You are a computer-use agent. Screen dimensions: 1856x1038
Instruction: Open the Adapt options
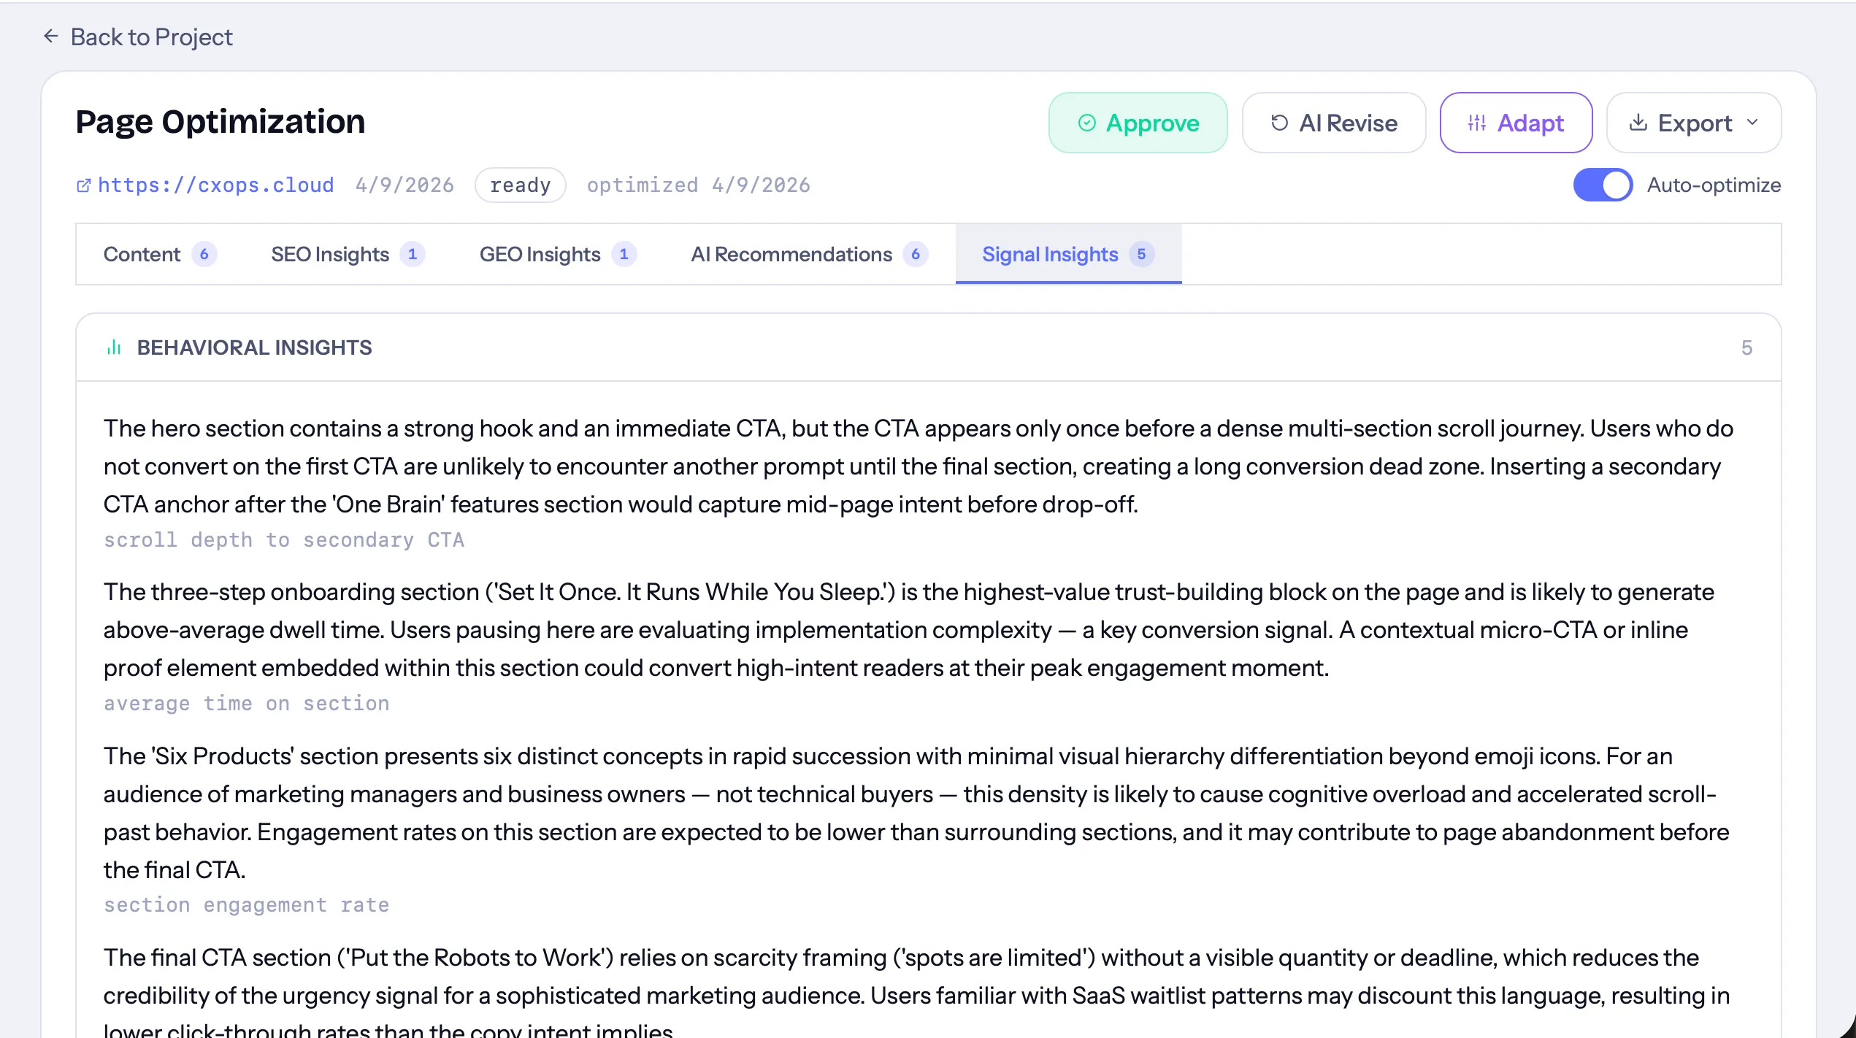(x=1516, y=123)
